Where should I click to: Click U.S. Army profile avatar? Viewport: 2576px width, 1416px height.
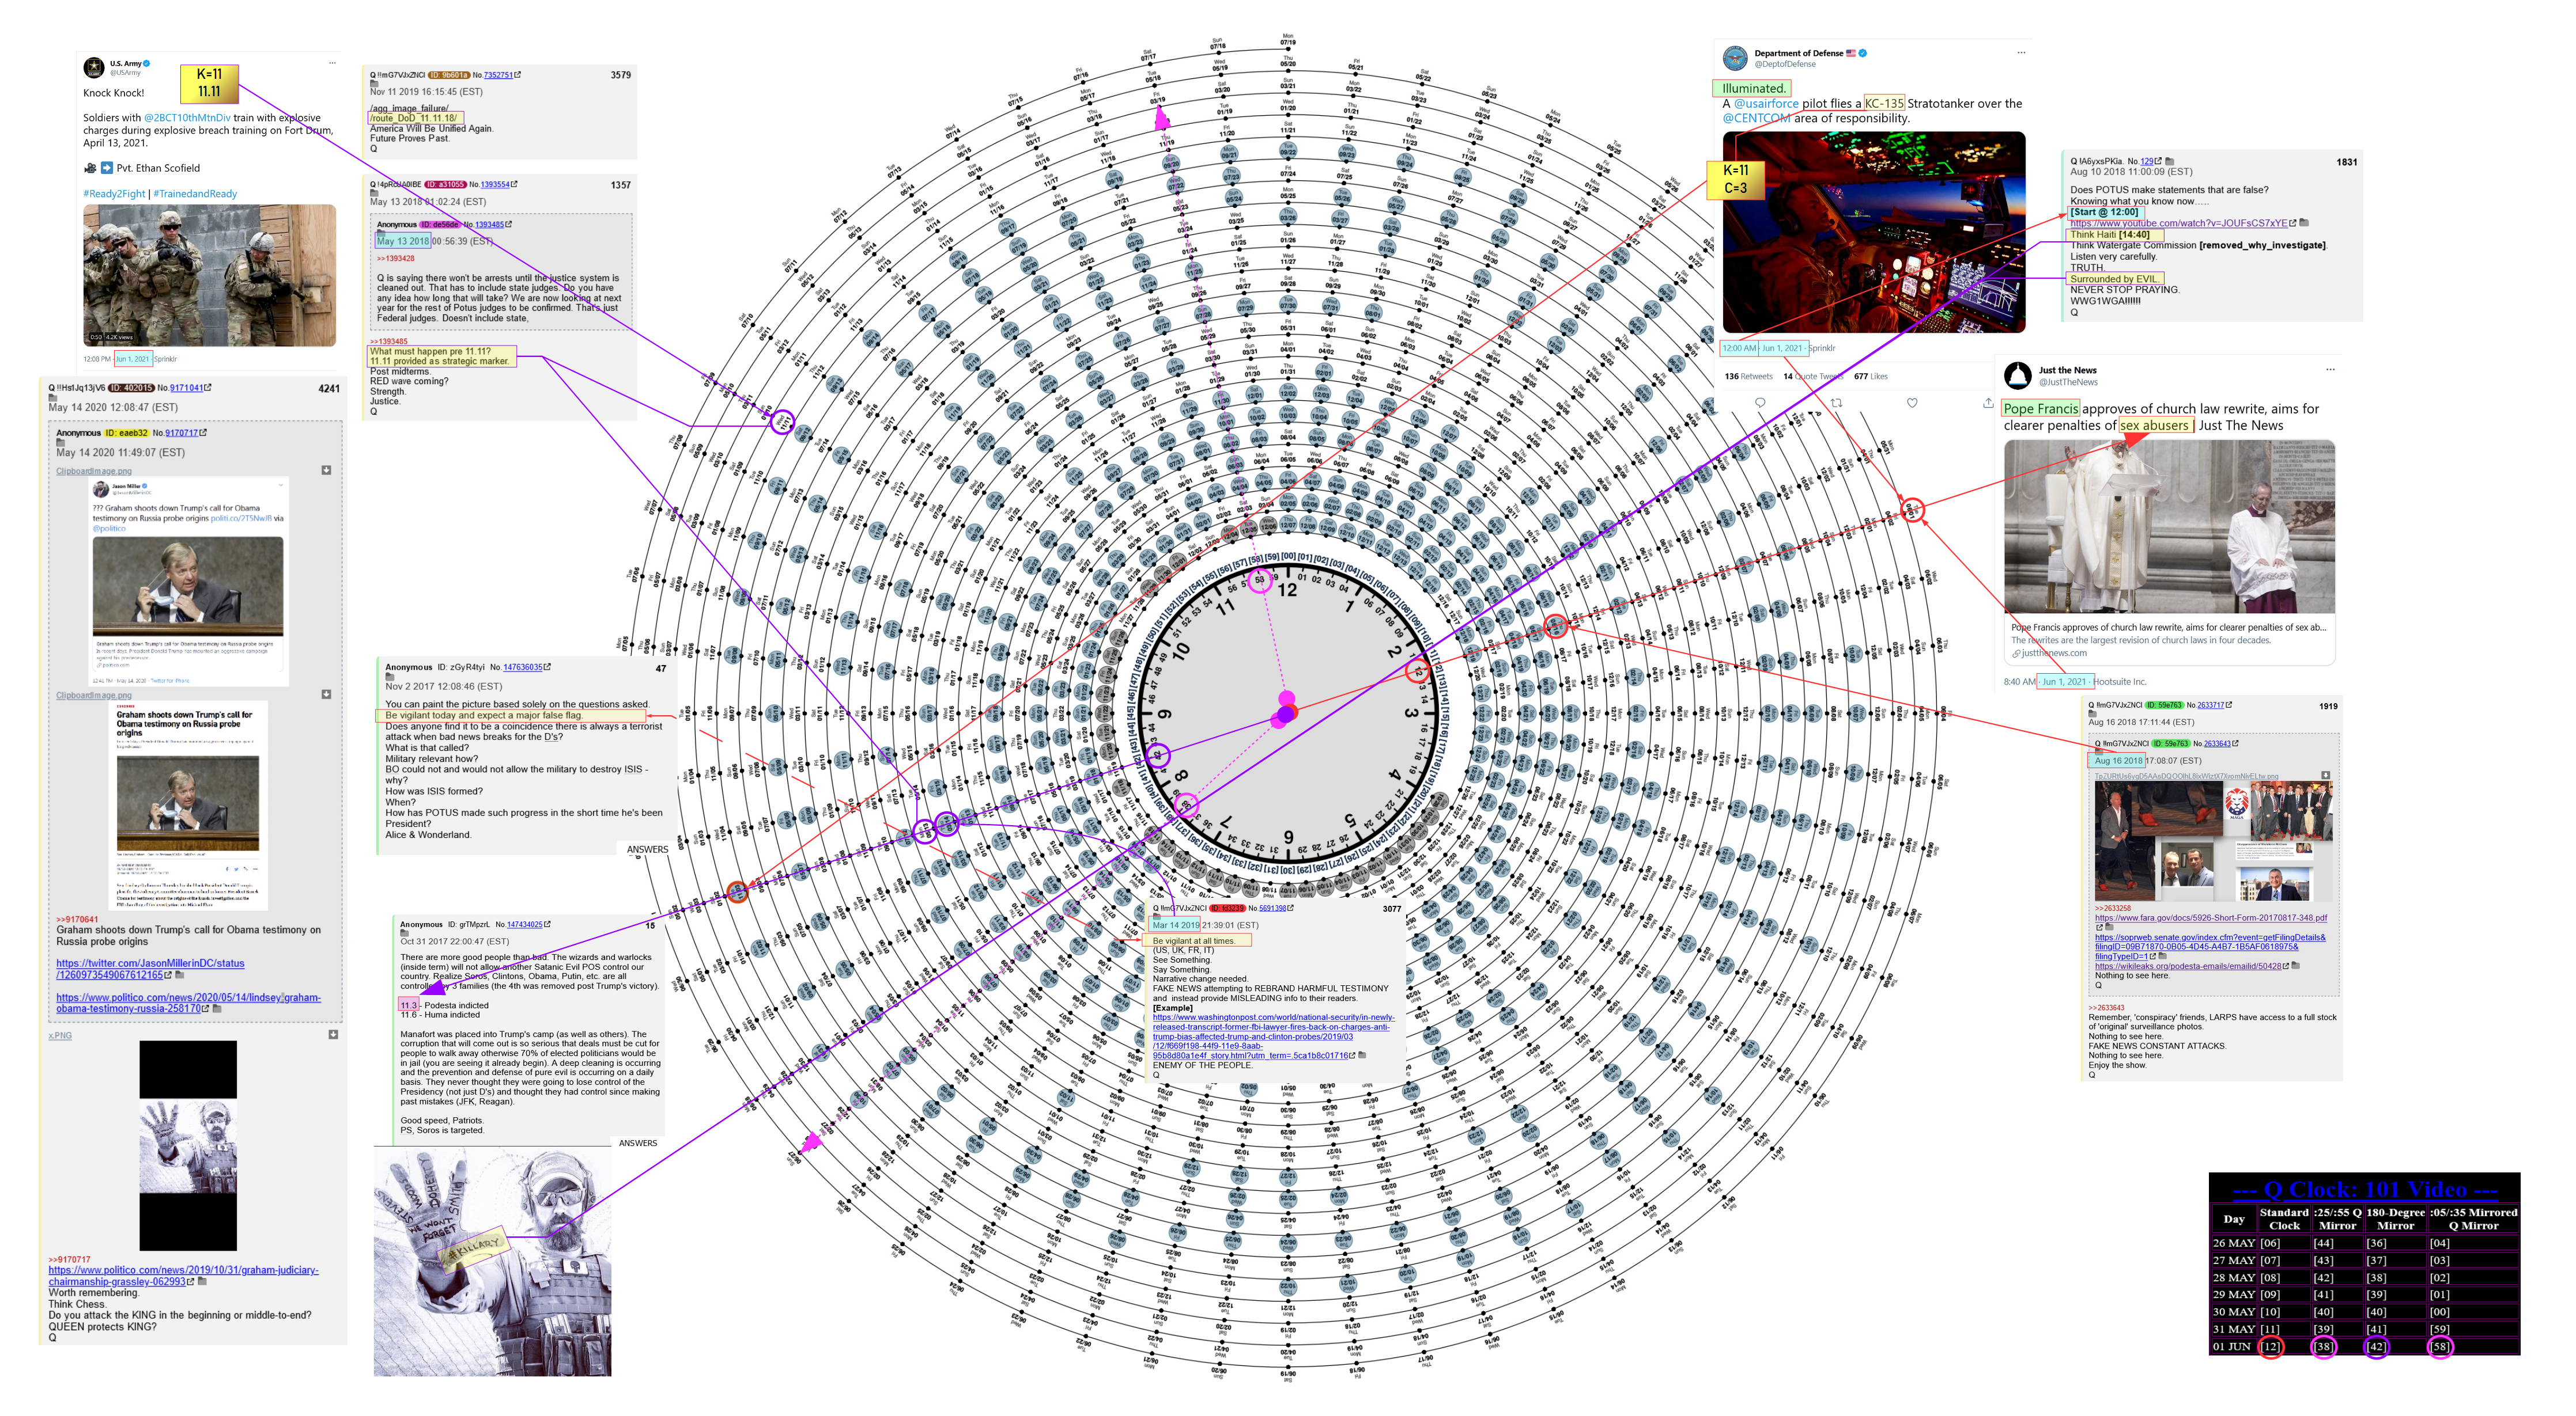[x=94, y=67]
